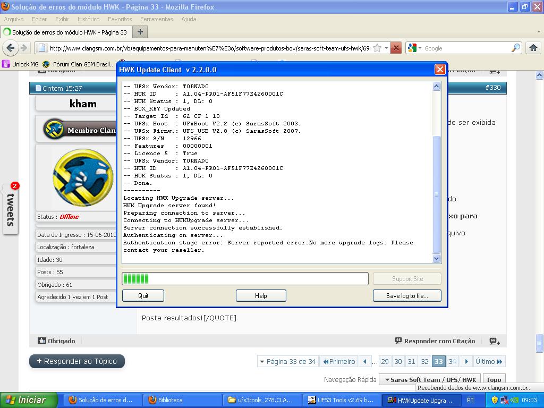Click the Obrigado button below post

click(56, 341)
